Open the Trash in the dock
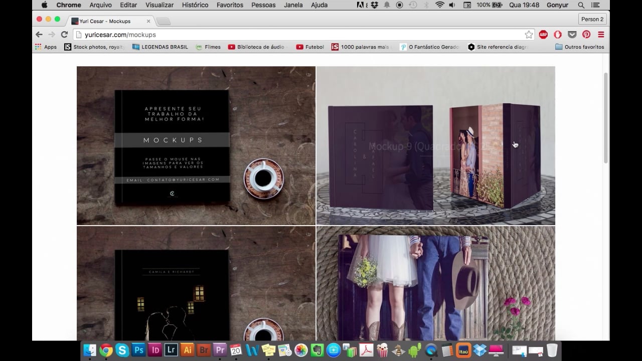Viewport: 642px width, 361px height. click(552, 350)
